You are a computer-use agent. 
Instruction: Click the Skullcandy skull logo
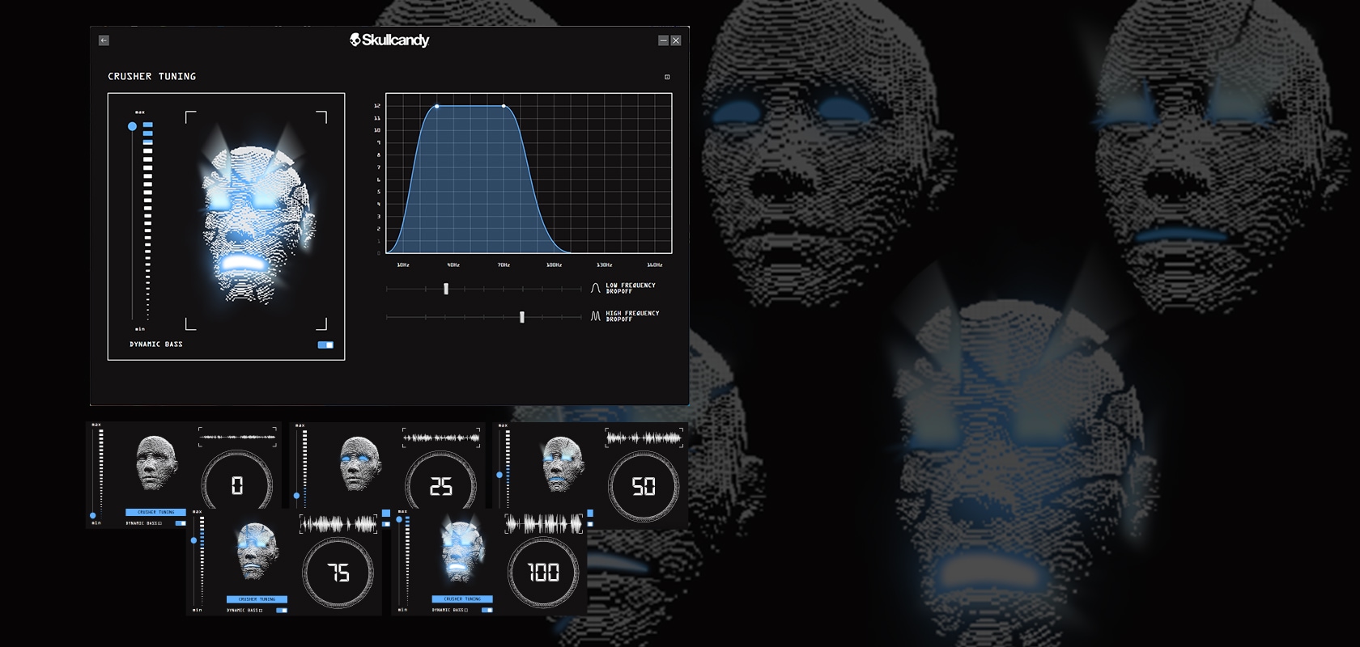pos(355,40)
